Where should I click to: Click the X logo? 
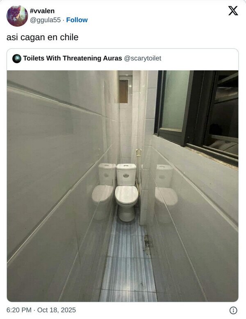point(233,11)
